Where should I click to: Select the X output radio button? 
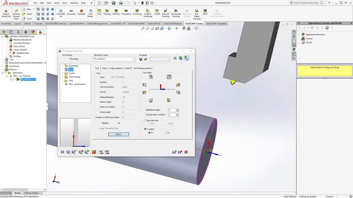pos(145,129)
